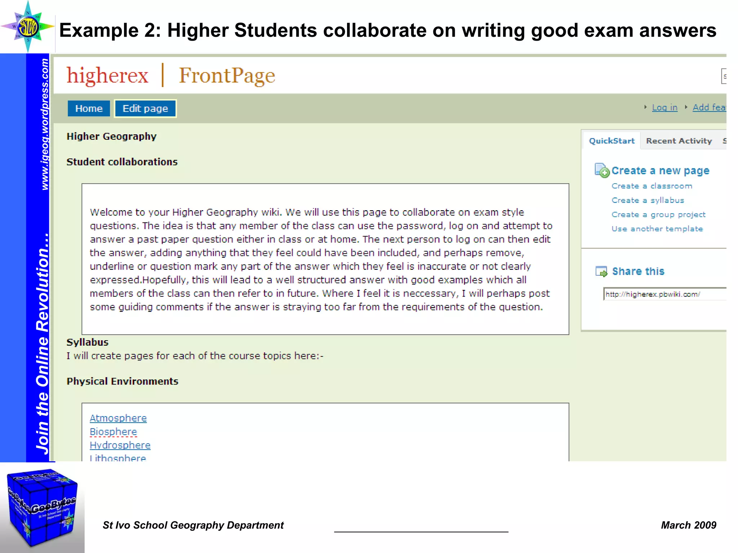
Task: Switch to the Recent Activity tab
Action: pyautogui.click(x=679, y=141)
